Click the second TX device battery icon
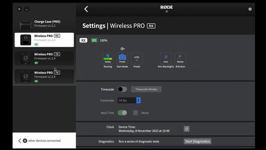Viewport: 266px width, 150px height. click(x=36, y=81)
